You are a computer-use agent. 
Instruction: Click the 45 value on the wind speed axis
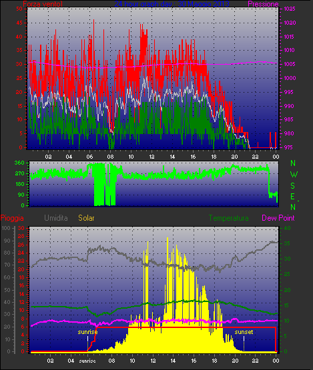point(19,23)
